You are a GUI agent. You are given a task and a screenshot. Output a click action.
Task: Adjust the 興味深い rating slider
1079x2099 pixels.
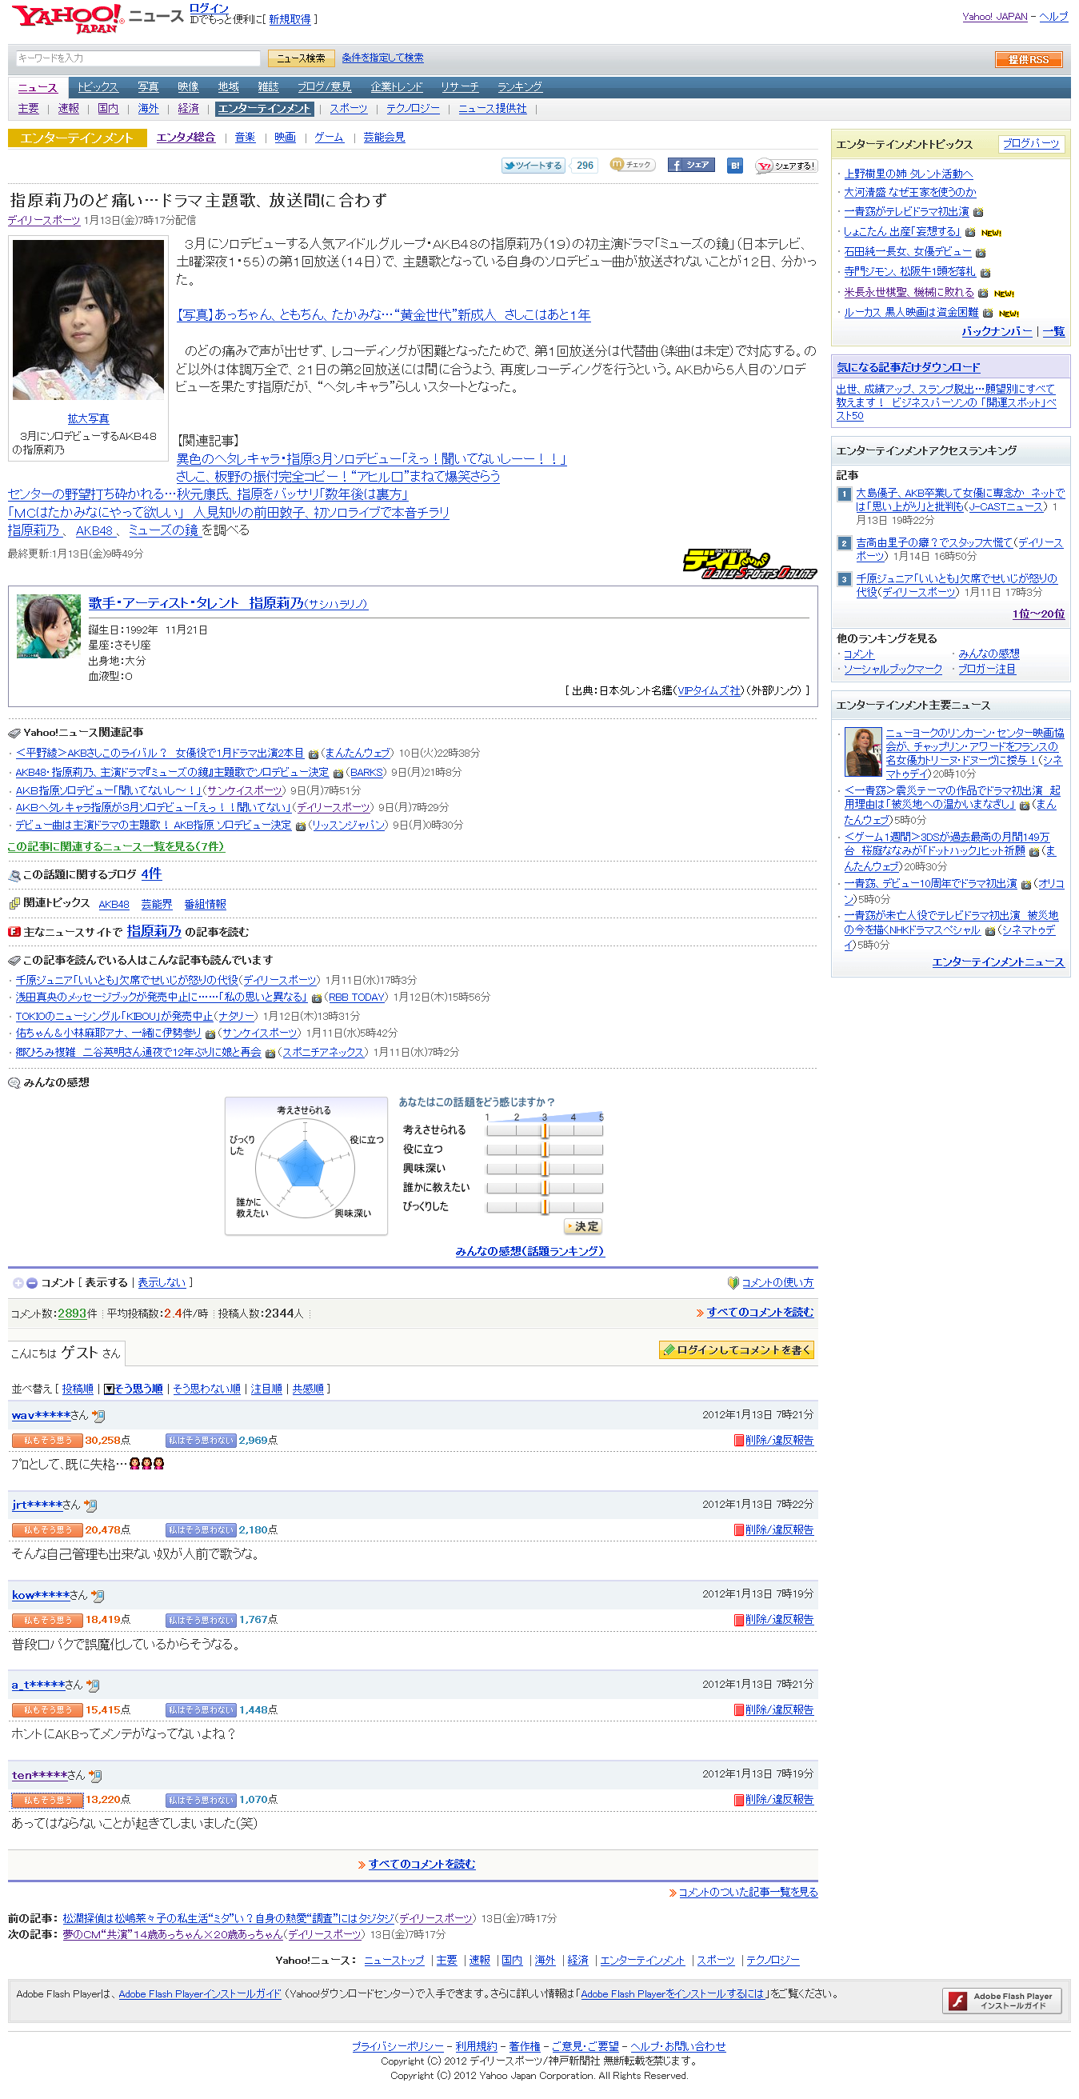click(545, 1169)
